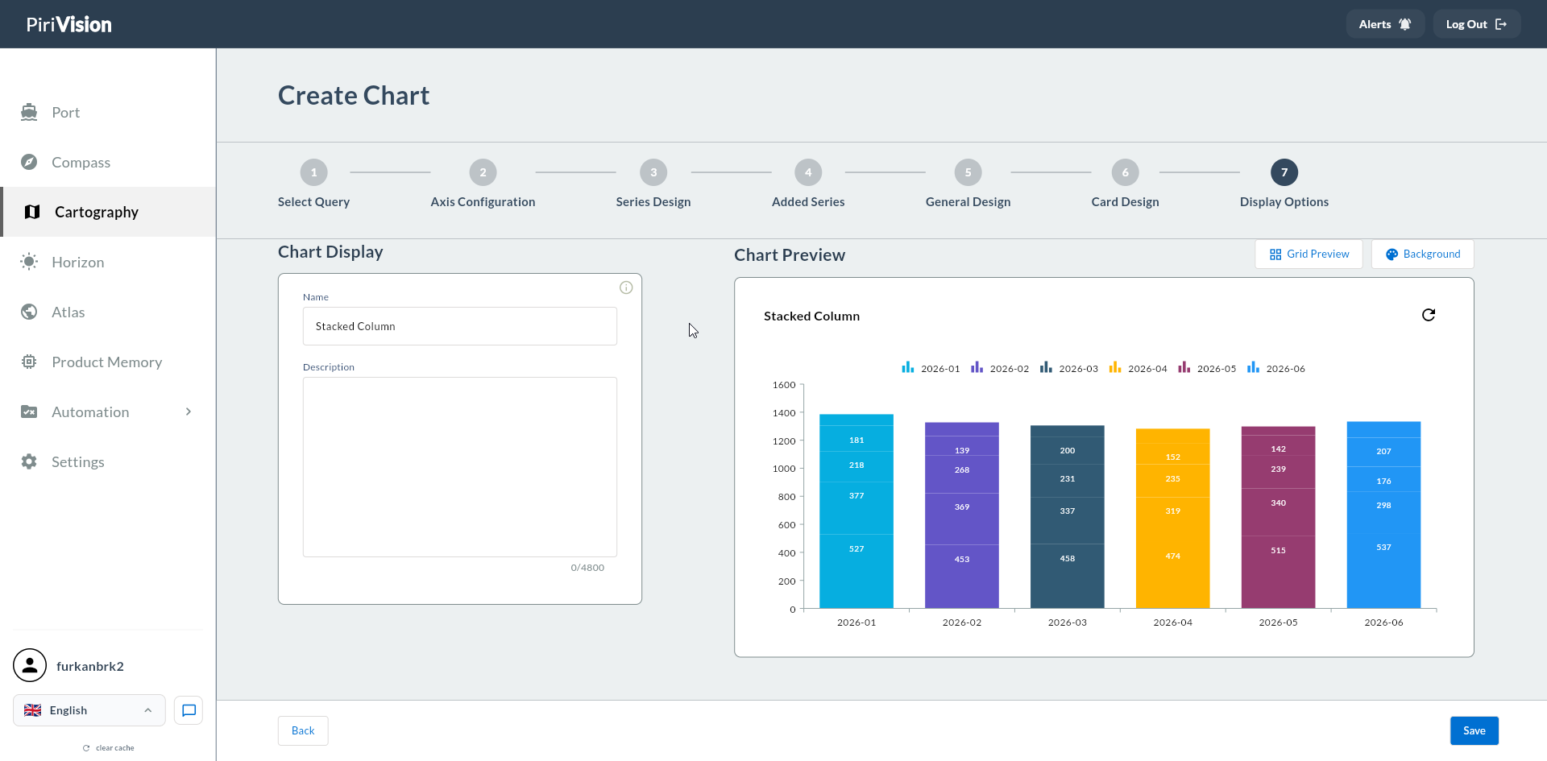The image size is (1547, 761).
Task: Open the English language dropdown
Action: point(89,710)
